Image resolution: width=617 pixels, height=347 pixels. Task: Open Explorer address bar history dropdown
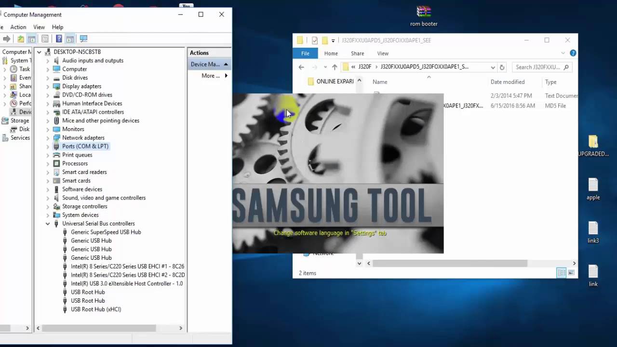coord(493,67)
